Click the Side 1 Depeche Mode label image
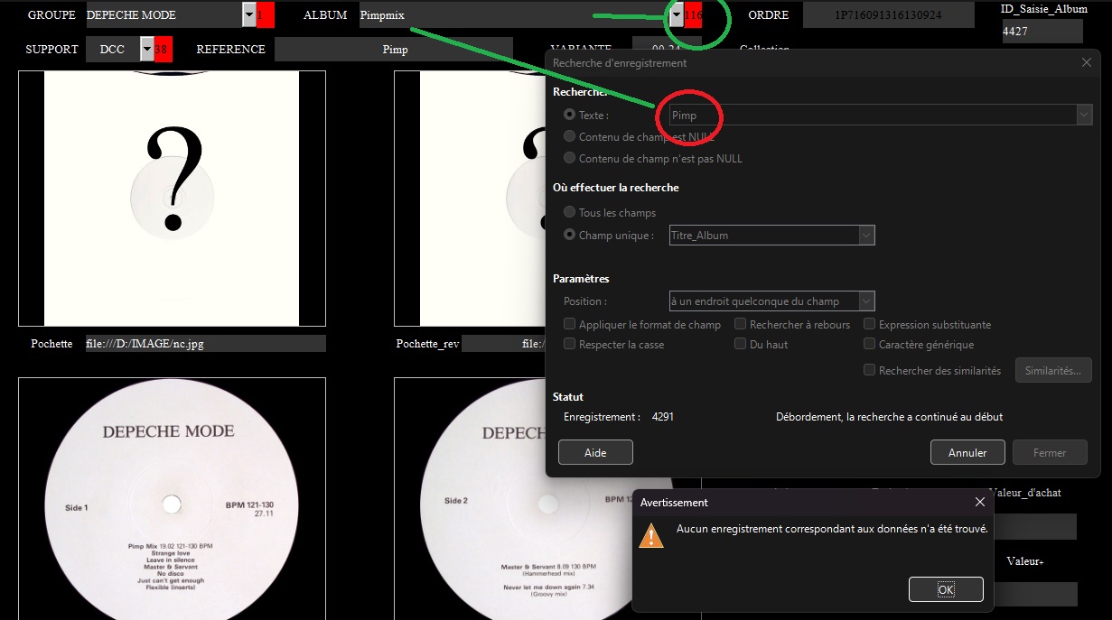The height and width of the screenshot is (620, 1112). [172, 499]
